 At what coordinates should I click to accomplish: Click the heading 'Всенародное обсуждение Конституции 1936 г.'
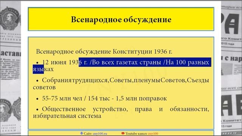pos(104,51)
